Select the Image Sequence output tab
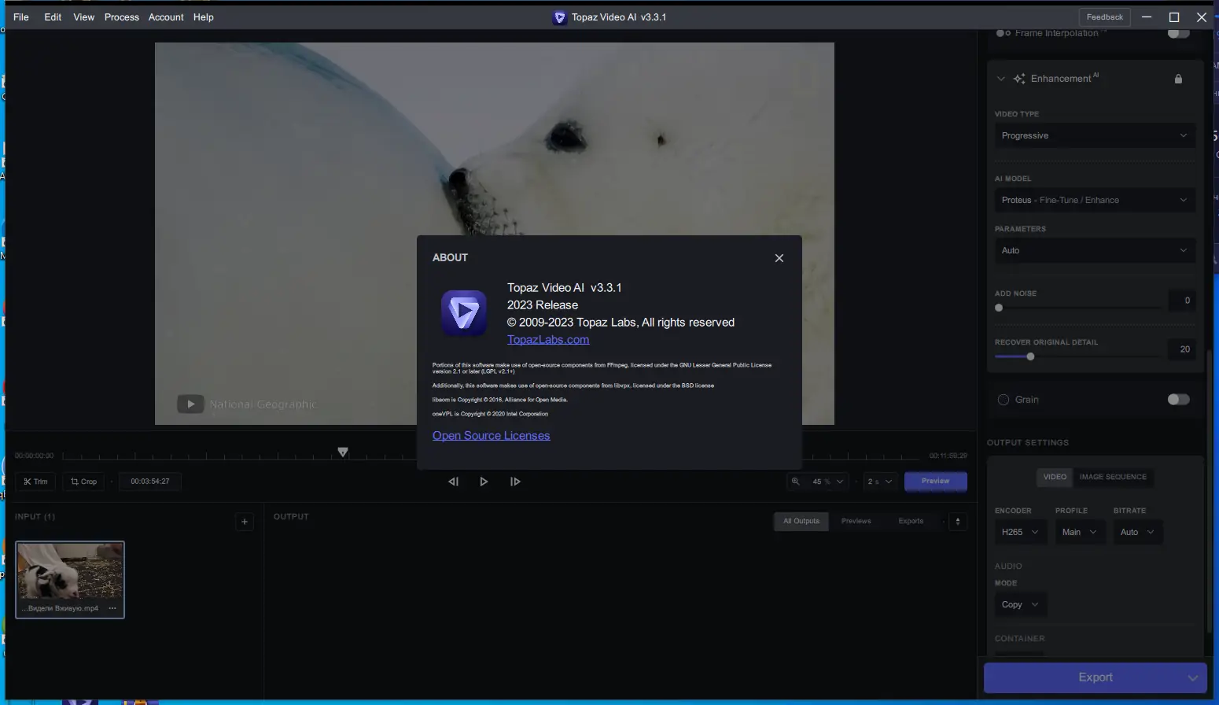This screenshot has width=1219, height=705. pyautogui.click(x=1113, y=477)
